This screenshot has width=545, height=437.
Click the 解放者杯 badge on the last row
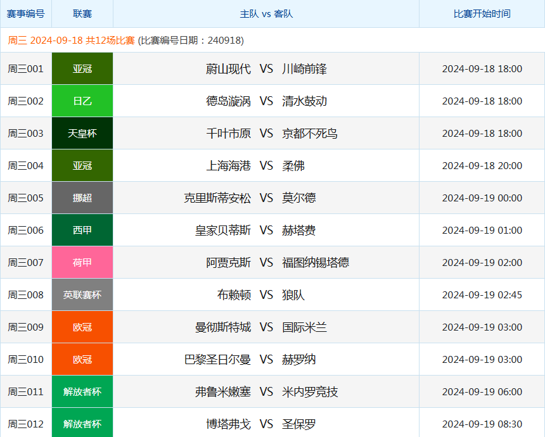(82, 423)
